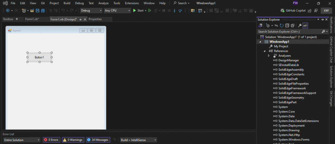
Task: Toggle the 0 Errors filter
Action: tap(51, 140)
